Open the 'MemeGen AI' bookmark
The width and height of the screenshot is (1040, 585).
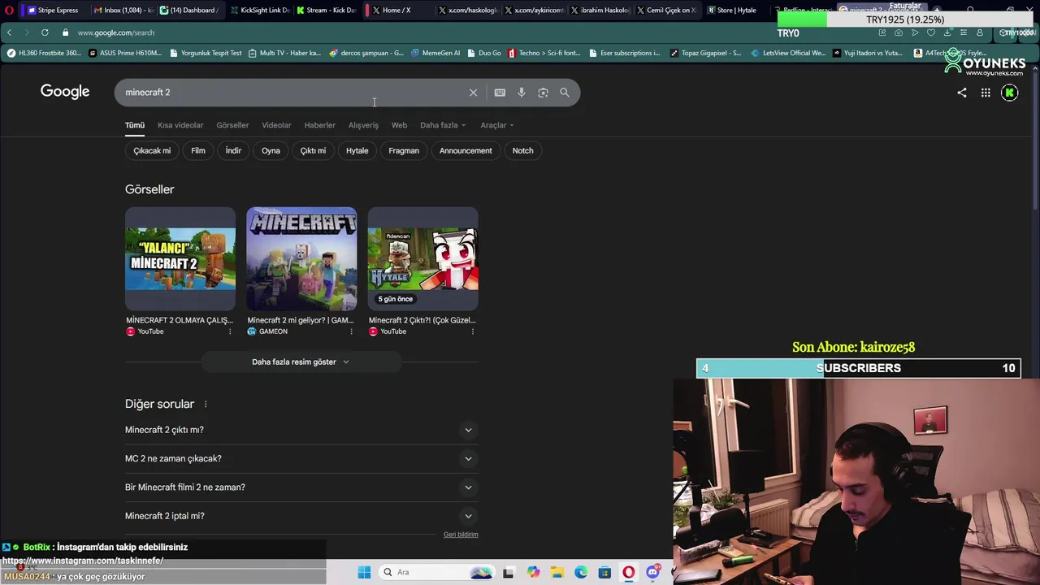point(435,53)
